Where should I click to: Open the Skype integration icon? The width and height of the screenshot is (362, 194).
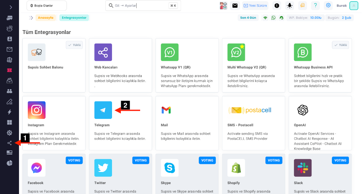(170, 168)
